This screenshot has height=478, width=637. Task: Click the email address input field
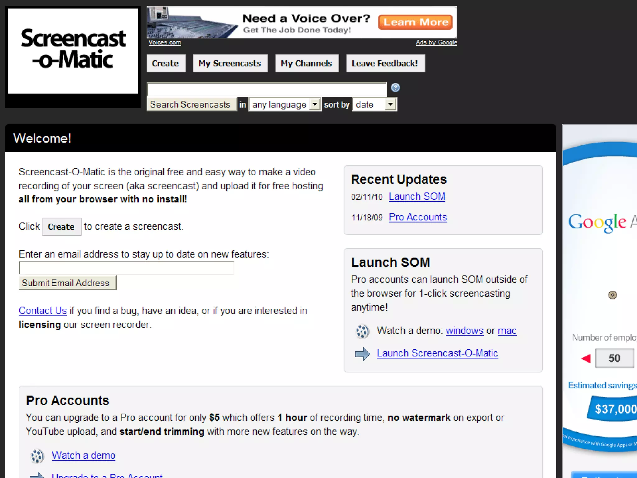pyautogui.click(x=126, y=268)
